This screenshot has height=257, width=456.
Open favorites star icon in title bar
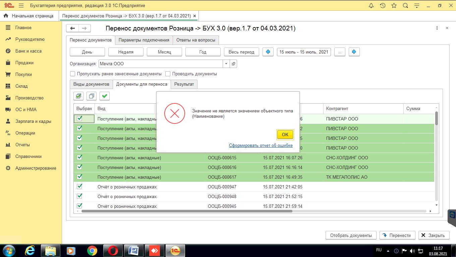pyautogui.click(x=394, y=6)
